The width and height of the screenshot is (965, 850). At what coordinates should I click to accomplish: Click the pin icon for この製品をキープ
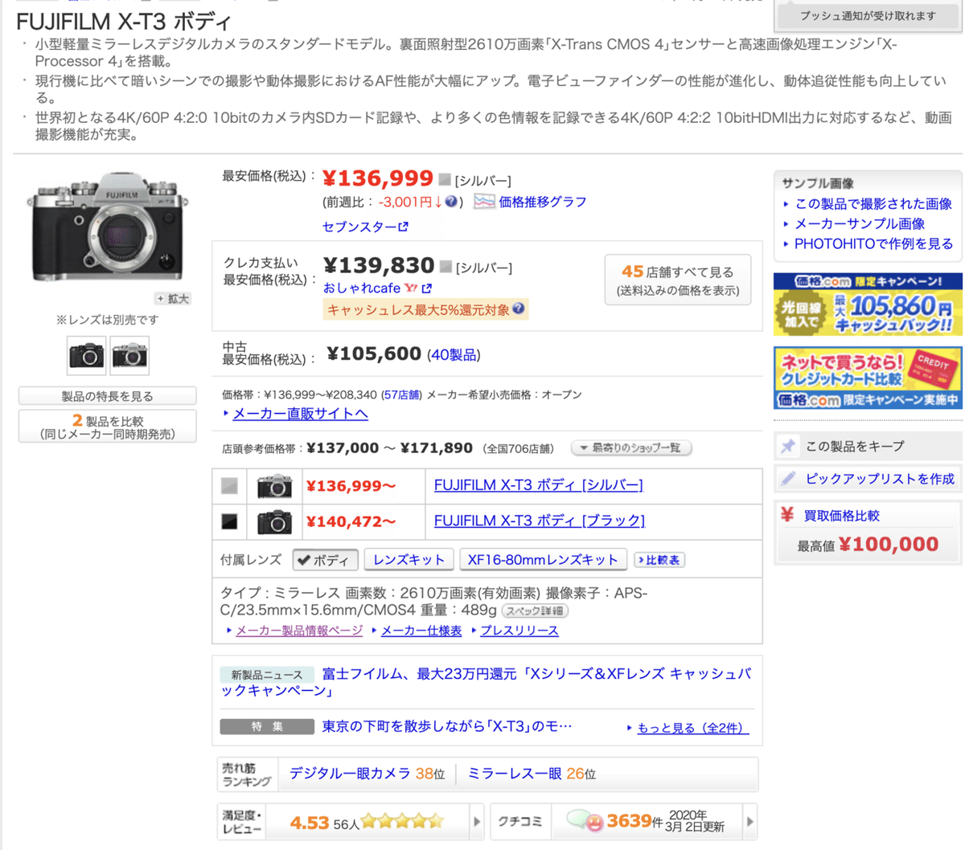[788, 446]
